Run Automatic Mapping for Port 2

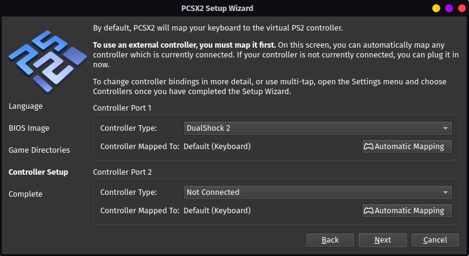click(407, 211)
